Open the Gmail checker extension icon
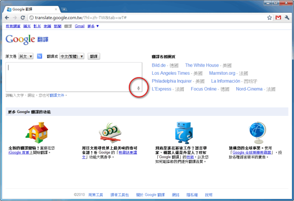294x201 pixels. [x=278, y=18]
